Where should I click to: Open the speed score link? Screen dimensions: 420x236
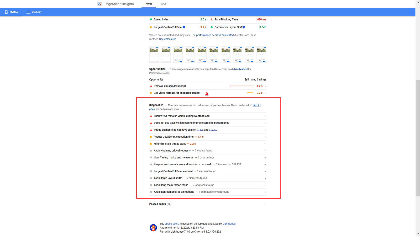172,224
